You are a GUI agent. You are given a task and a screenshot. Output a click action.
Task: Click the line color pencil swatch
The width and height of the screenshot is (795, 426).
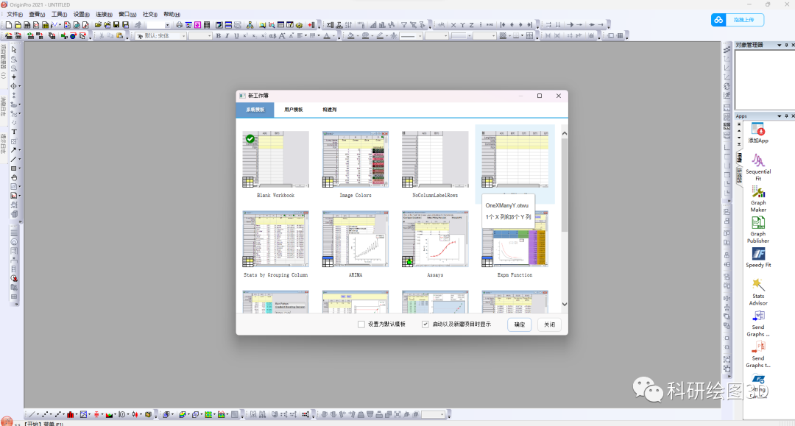[x=380, y=36]
